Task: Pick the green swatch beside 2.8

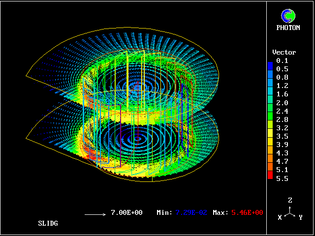Action: click(270, 119)
